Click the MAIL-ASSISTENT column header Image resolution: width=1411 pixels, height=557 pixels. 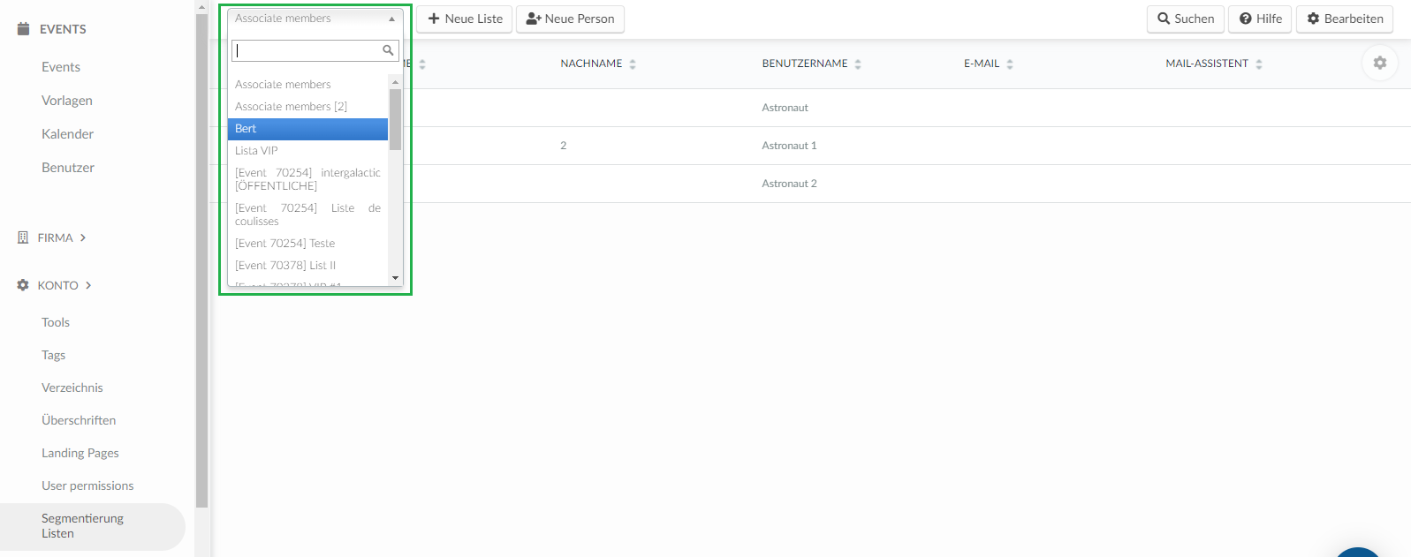[x=1207, y=64]
